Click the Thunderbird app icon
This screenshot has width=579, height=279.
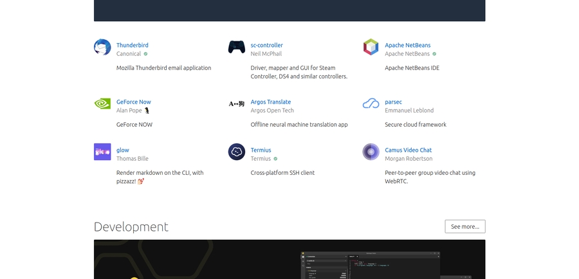coord(102,47)
